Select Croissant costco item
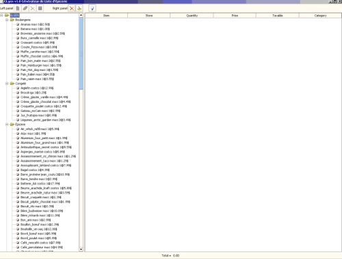This screenshot has height=259, width=342. coord(38,42)
